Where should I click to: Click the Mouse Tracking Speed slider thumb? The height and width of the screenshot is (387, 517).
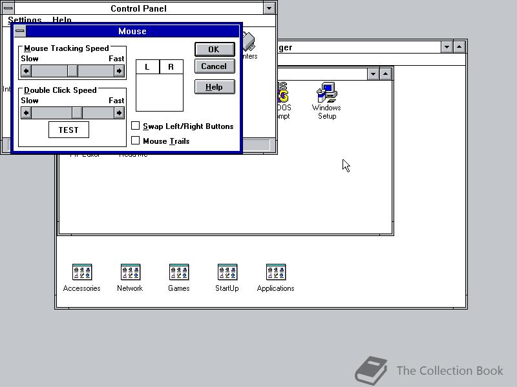pos(72,71)
